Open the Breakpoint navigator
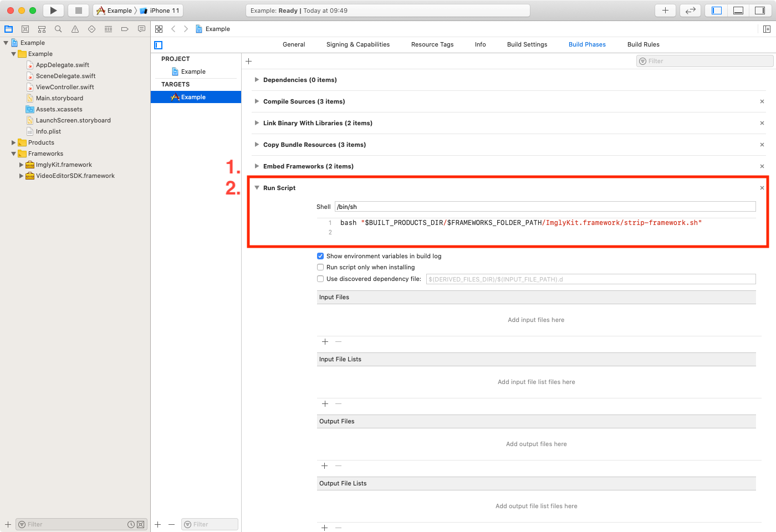 tap(125, 29)
